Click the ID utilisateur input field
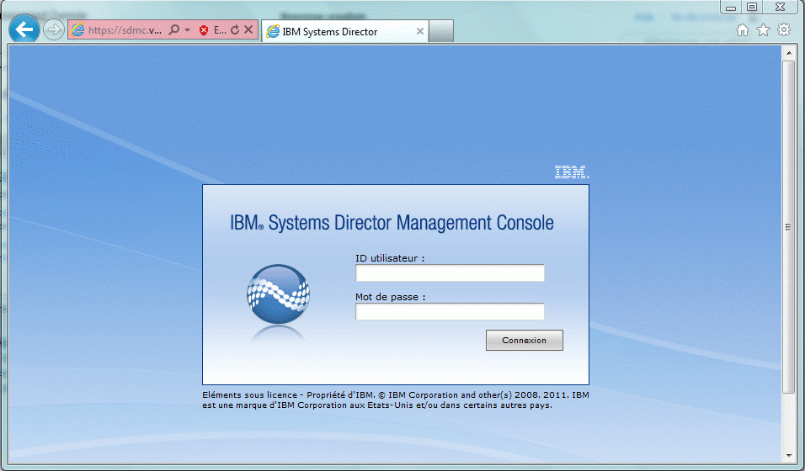This screenshot has width=805, height=471. 450,273
